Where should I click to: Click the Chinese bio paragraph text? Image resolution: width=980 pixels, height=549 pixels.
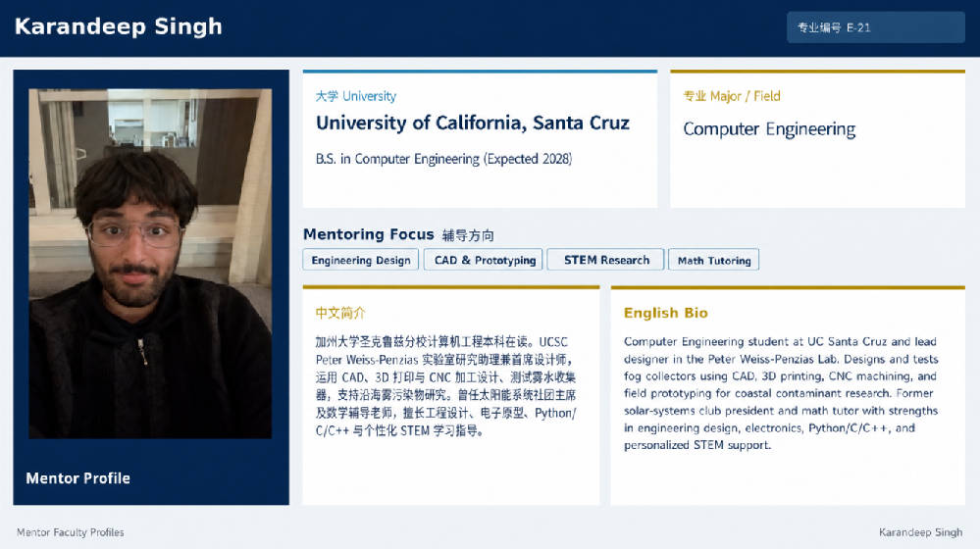pyautogui.click(x=445, y=386)
